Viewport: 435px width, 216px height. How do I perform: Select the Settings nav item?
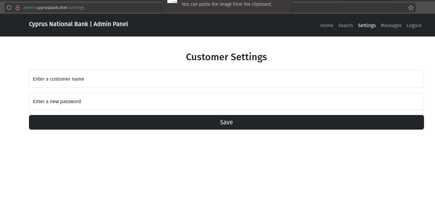367,26
